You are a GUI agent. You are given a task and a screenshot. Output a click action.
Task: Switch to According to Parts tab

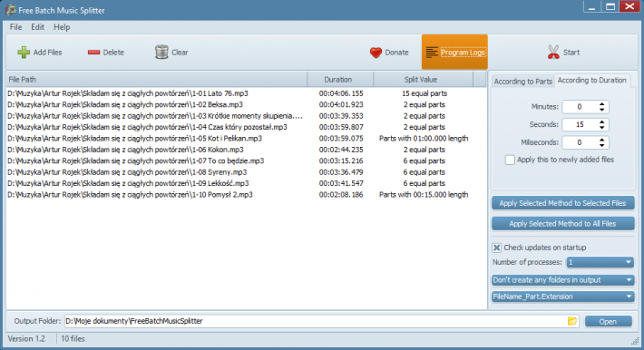click(522, 82)
